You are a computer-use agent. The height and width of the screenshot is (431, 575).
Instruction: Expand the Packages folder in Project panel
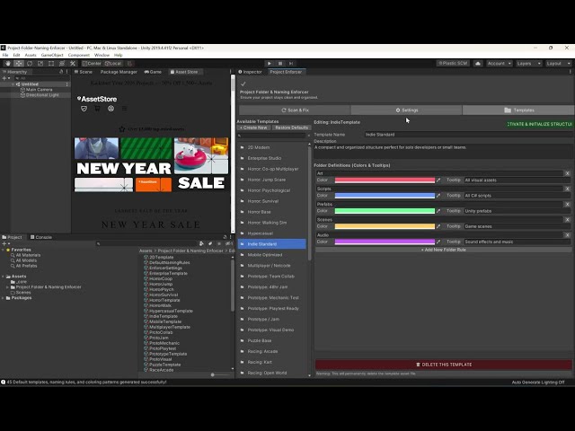[x=4, y=298]
